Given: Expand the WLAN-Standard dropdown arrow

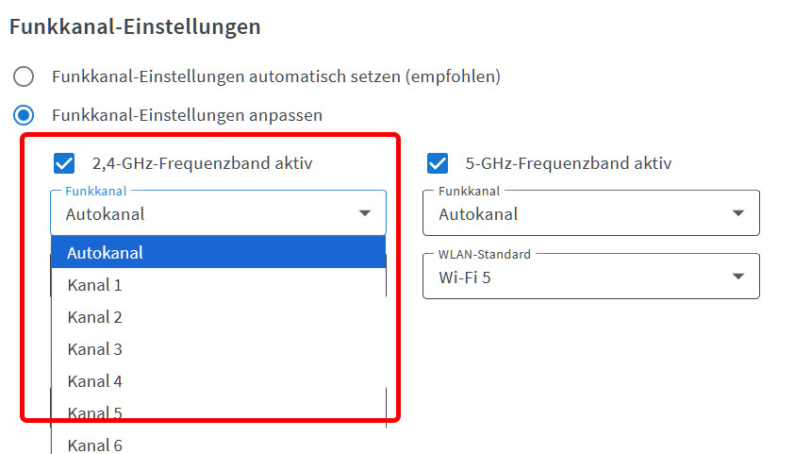Looking at the screenshot, I should (738, 277).
